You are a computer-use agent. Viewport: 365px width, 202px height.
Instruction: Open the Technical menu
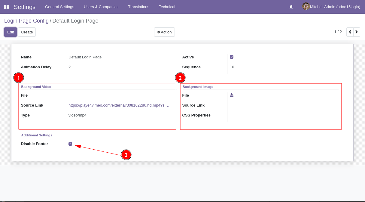[167, 7]
